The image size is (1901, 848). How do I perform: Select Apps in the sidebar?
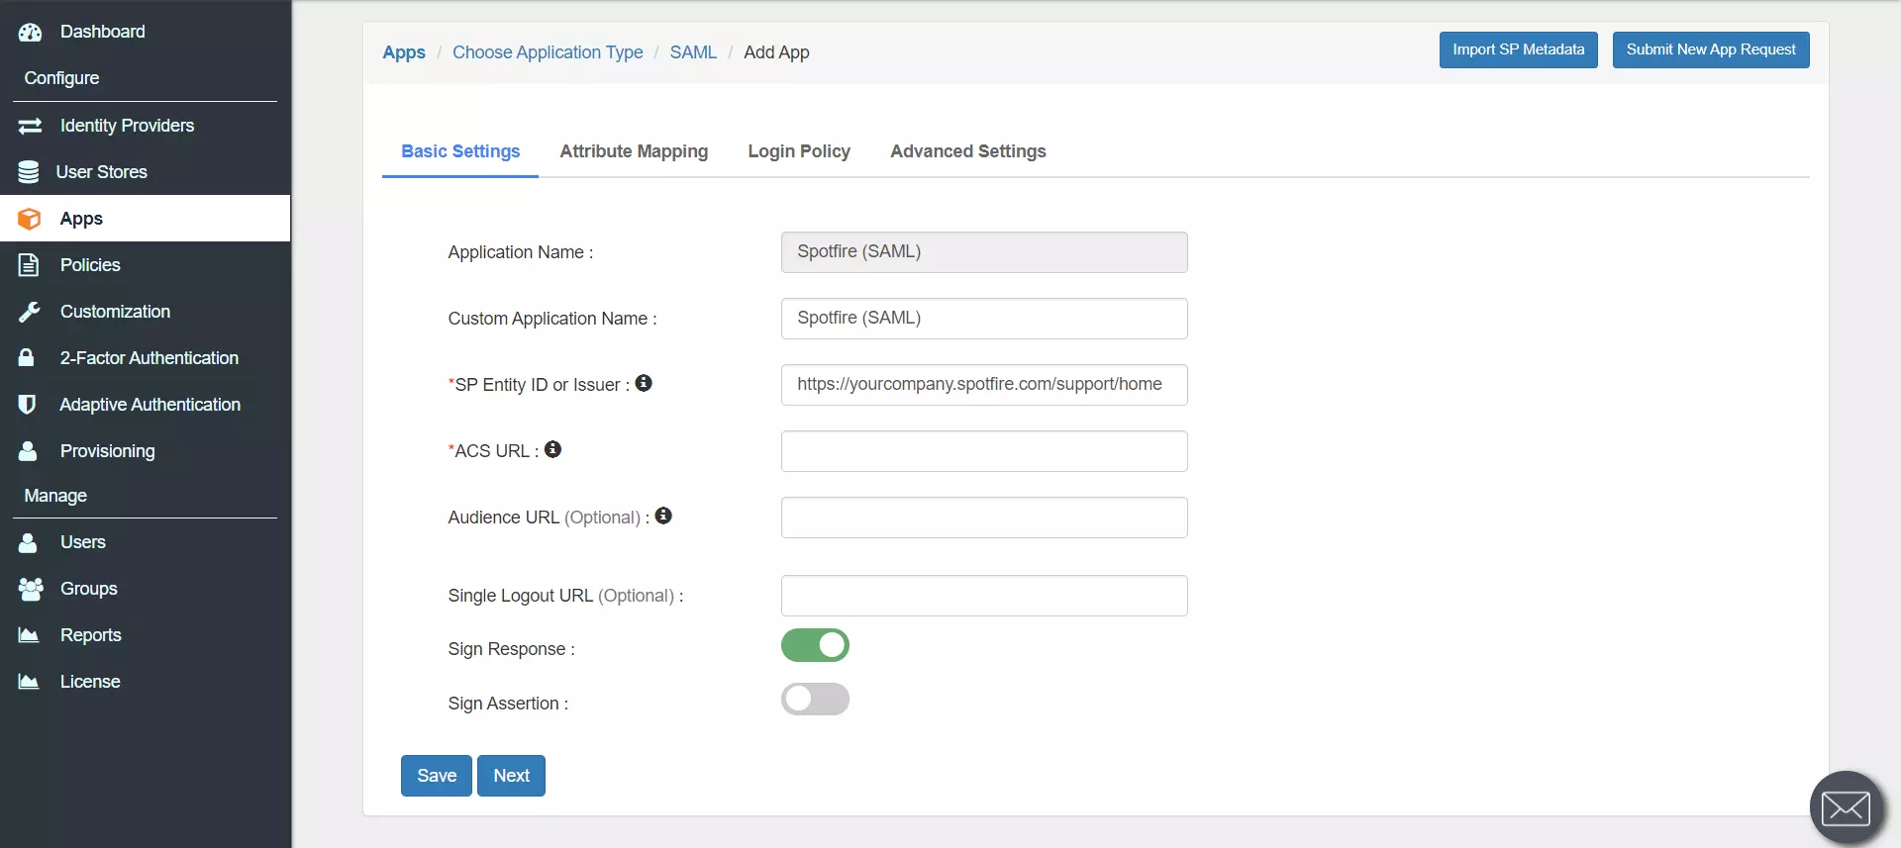pyautogui.click(x=145, y=219)
